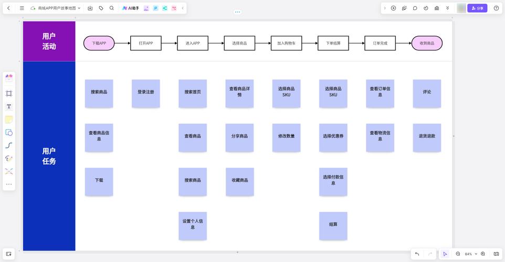The height and width of the screenshot is (262, 505).
Task: Select the 选择优惠券 sticky note
Action: coord(333,138)
